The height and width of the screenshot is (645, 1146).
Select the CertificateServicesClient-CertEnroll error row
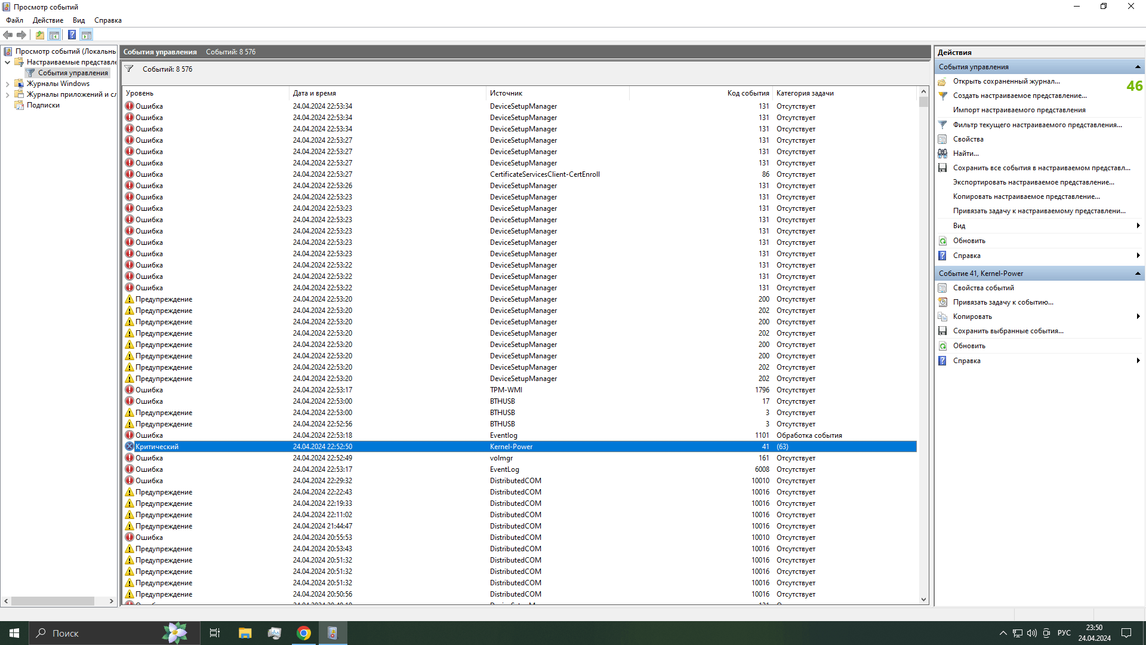519,174
